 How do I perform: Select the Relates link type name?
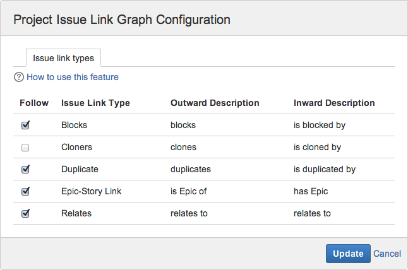(76, 213)
